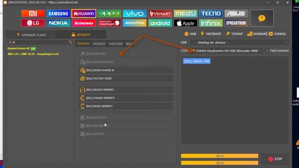Clear the search with the X icon
The width and height of the screenshot is (299, 168).
tap(10, 42)
